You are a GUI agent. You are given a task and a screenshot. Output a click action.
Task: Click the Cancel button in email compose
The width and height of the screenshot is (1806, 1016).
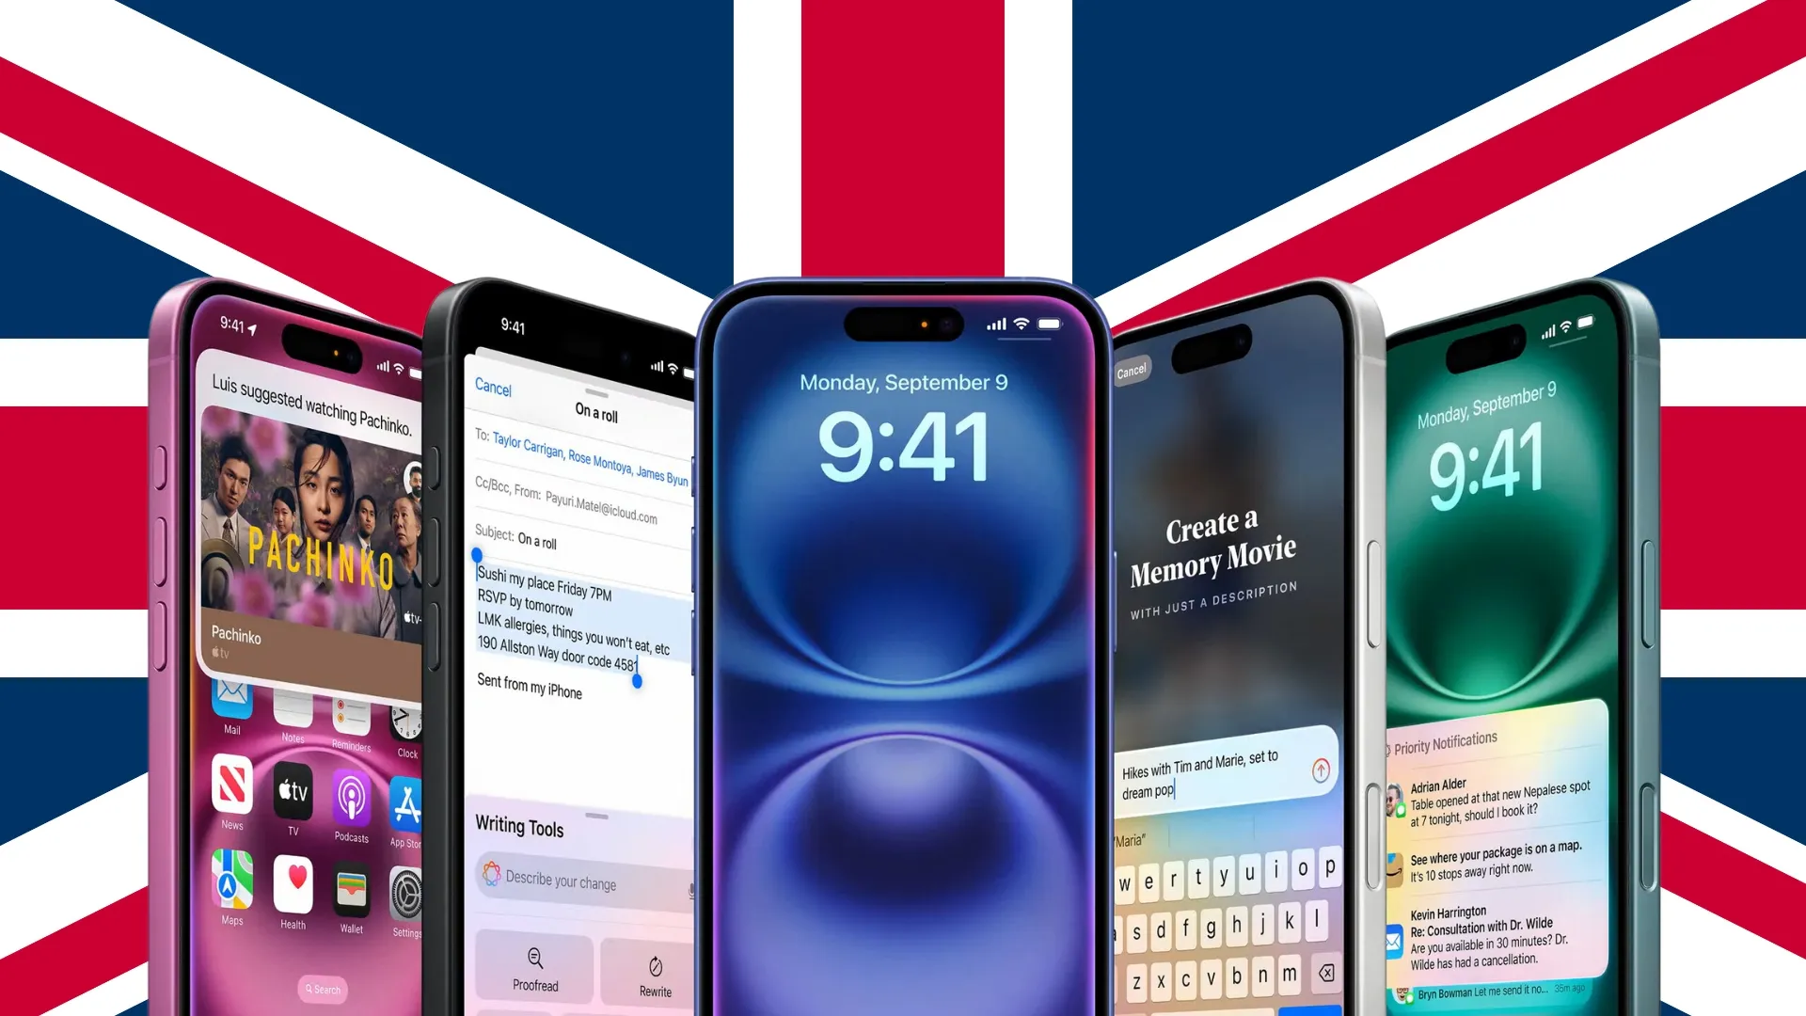click(x=494, y=389)
